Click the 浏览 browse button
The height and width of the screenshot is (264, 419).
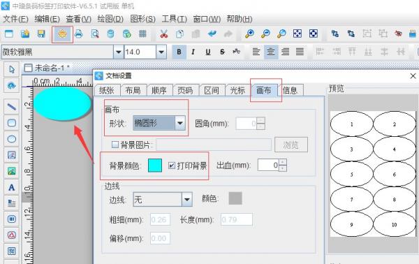(291, 145)
